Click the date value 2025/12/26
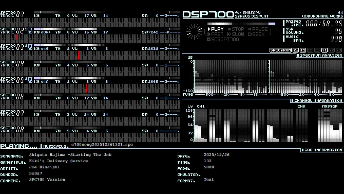 pos(217,155)
